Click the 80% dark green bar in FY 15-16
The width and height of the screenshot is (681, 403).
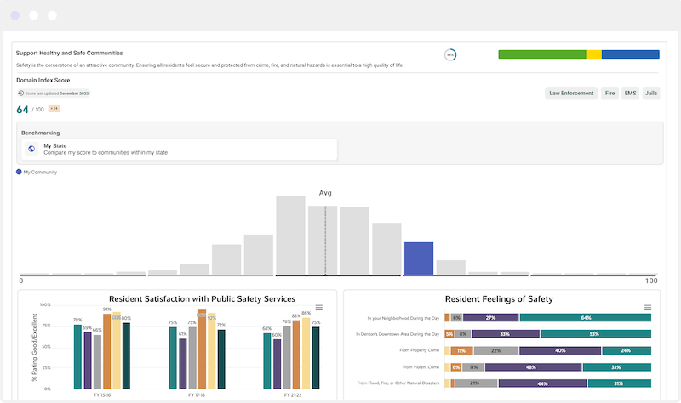[x=126, y=355]
